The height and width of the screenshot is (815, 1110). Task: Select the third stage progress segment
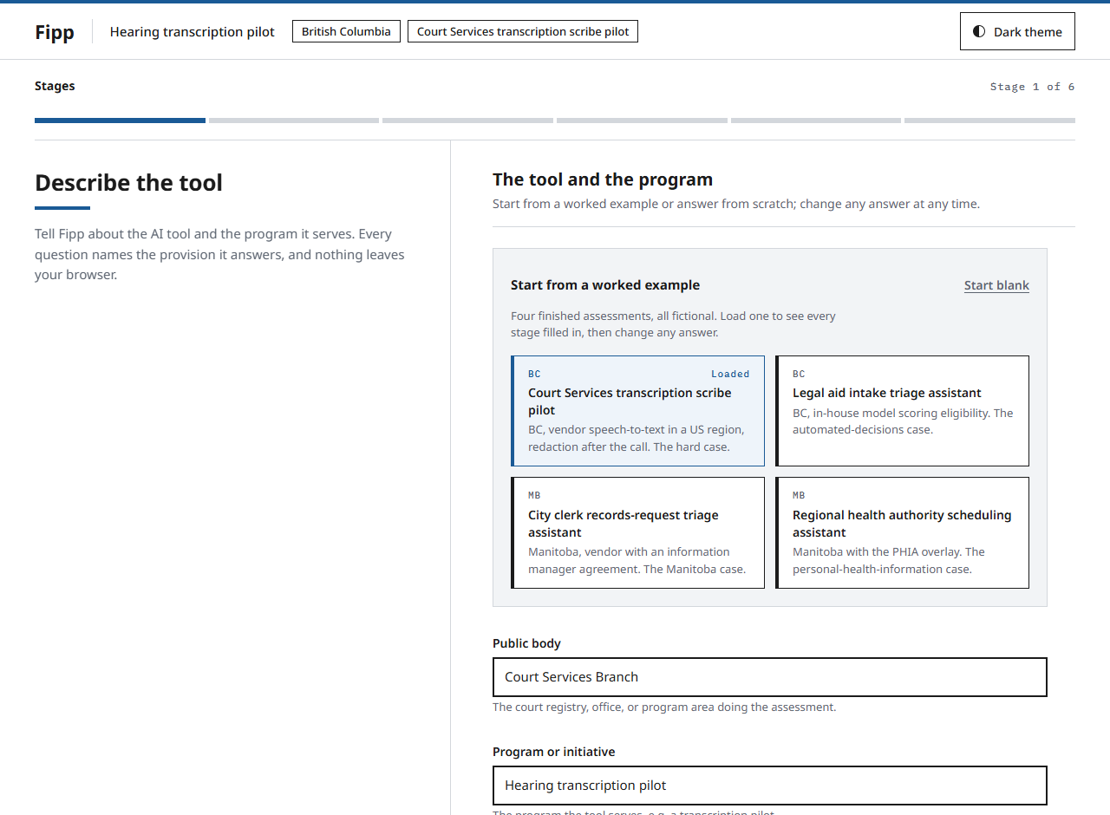point(467,121)
